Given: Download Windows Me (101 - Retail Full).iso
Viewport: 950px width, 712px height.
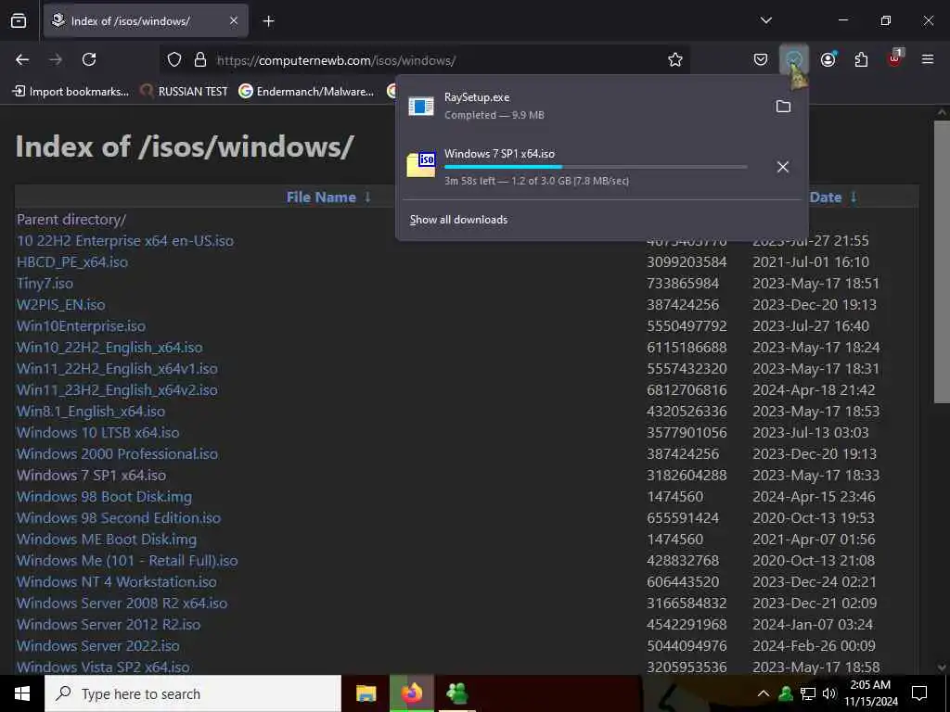Looking at the screenshot, I should click(x=127, y=560).
